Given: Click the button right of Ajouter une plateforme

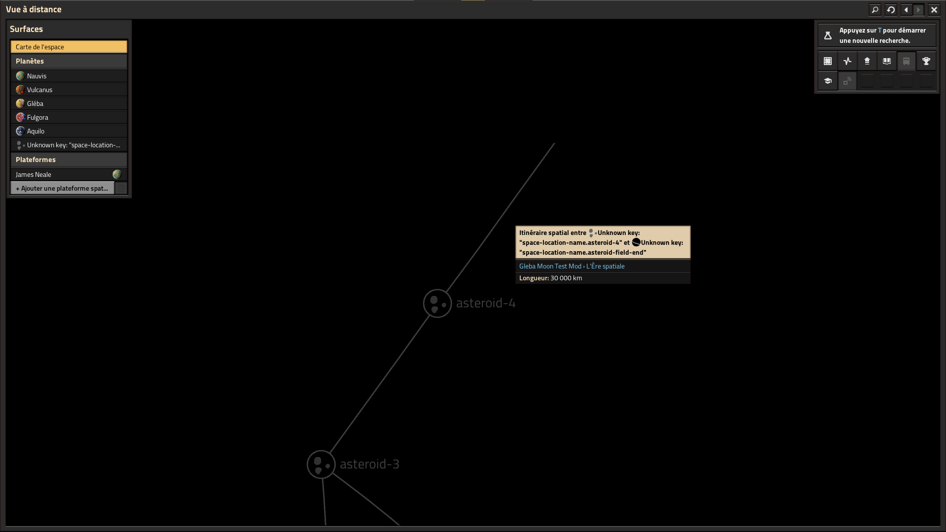Looking at the screenshot, I should click(121, 188).
